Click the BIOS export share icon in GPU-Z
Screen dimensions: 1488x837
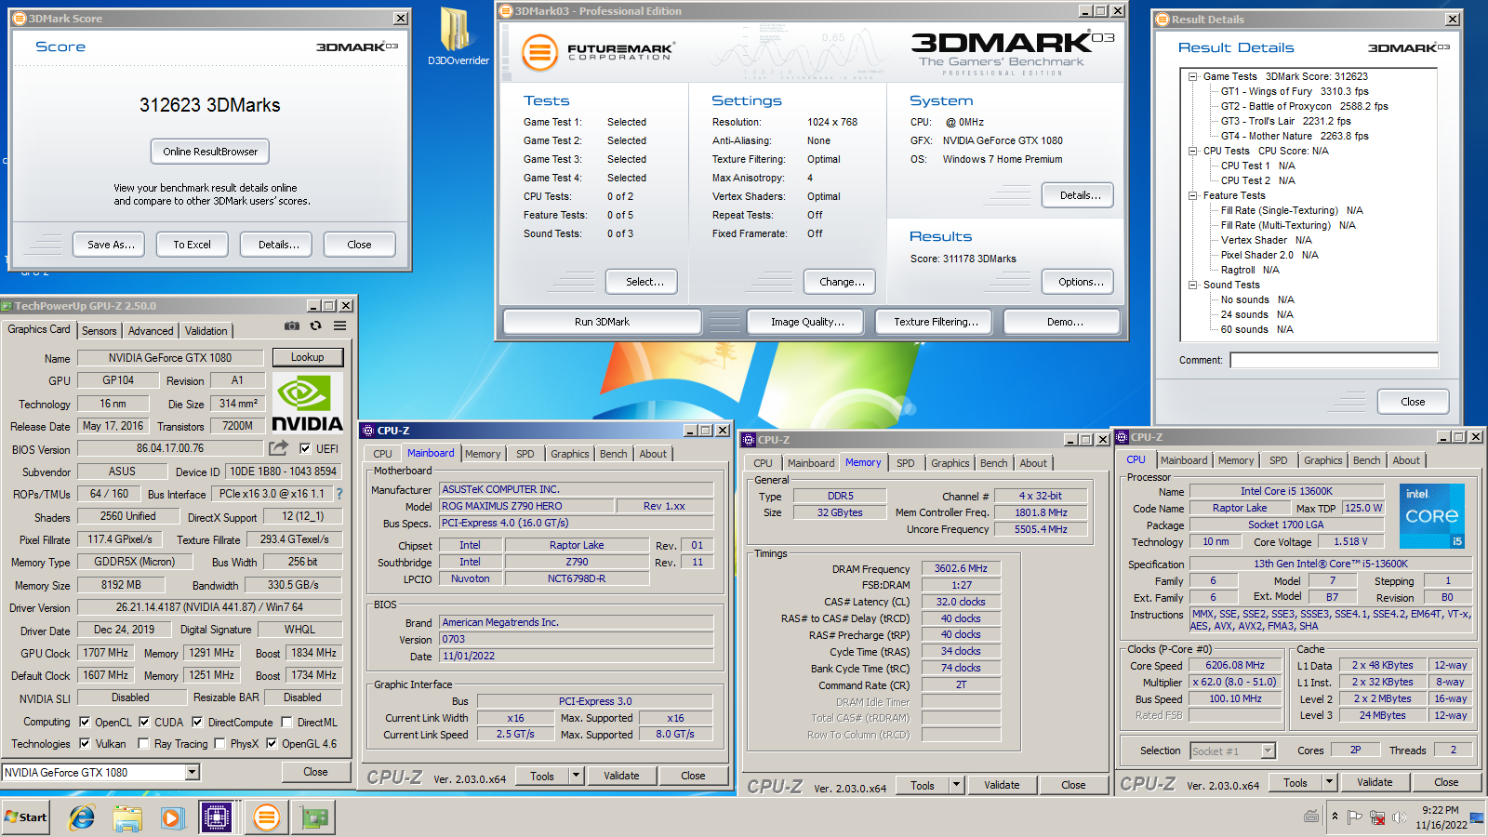point(278,448)
